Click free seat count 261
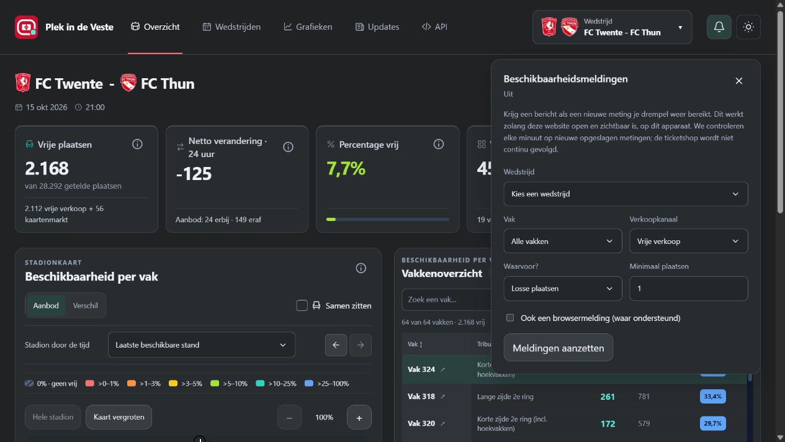Viewport: 785px width, 442px height. (x=608, y=397)
